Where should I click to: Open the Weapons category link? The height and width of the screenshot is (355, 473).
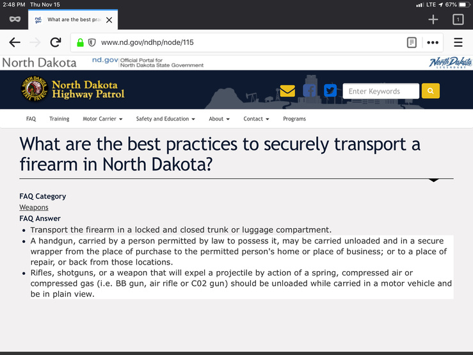(34, 208)
